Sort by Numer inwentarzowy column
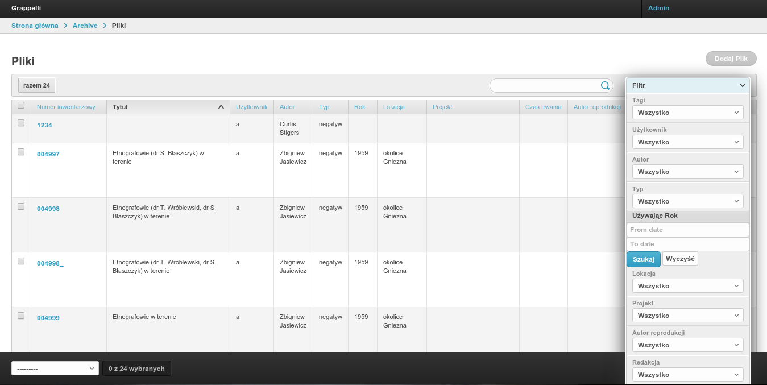This screenshot has width=767, height=385. pyautogui.click(x=67, y=107)
